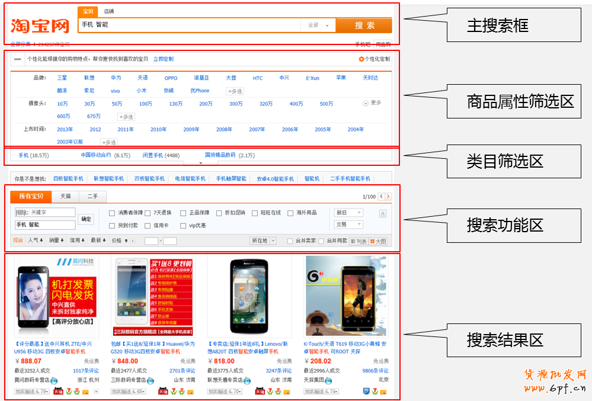The image size is (592, 401).
Task: Check the 合并卖家 option
Action: [x=290, y=241]
